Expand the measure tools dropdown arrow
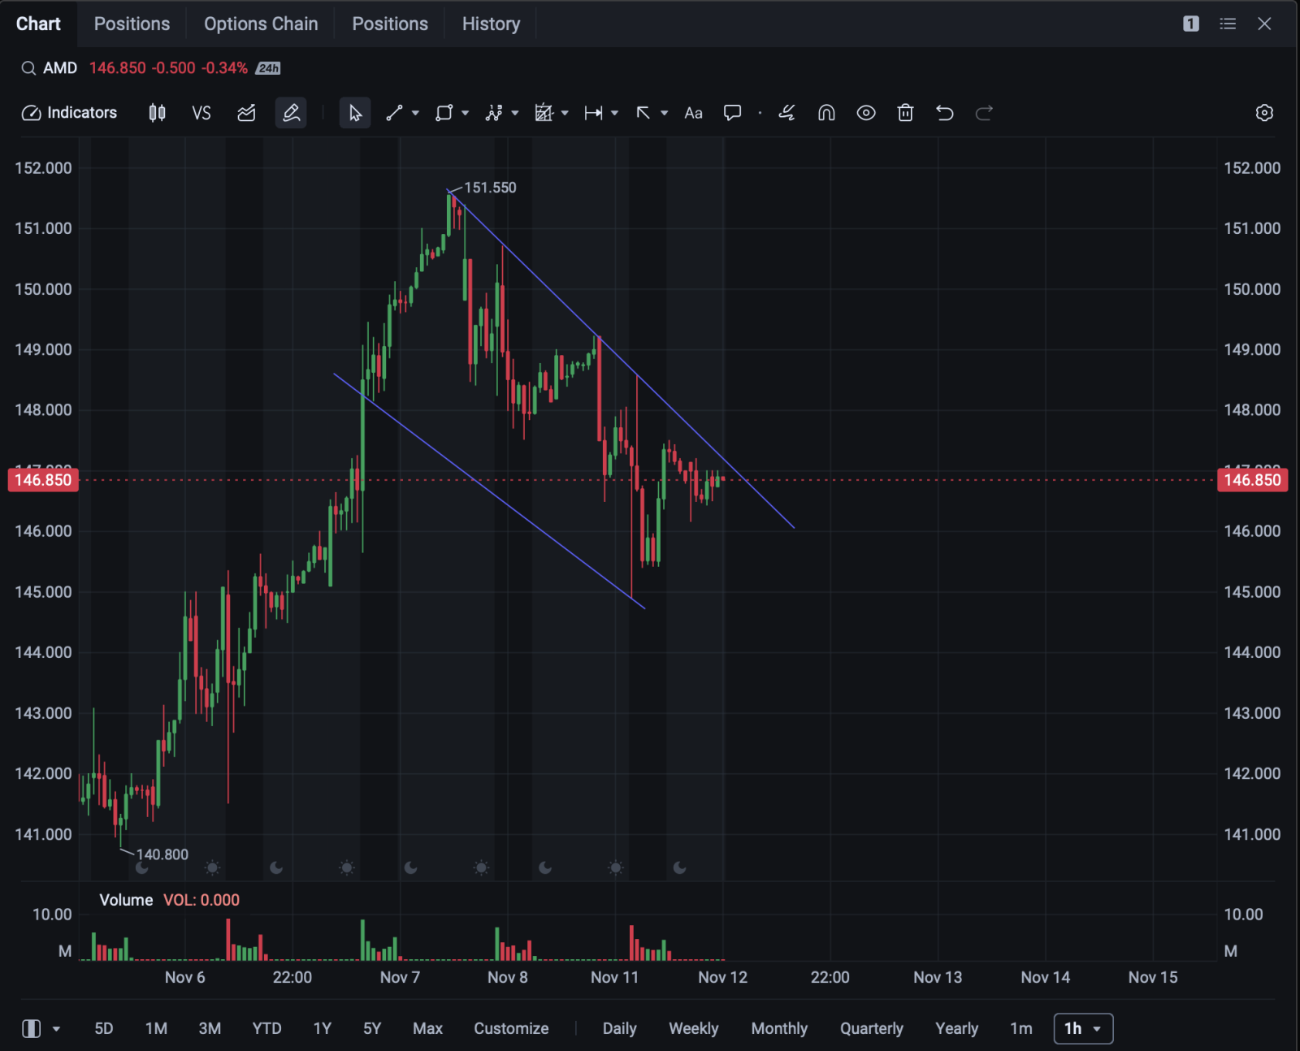The height and width of the screenshot is (1051, 1300). click(x=614, y=113)
